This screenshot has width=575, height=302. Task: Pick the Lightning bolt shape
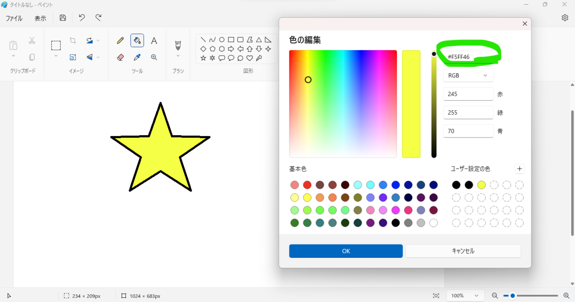(x=259, y=58)
